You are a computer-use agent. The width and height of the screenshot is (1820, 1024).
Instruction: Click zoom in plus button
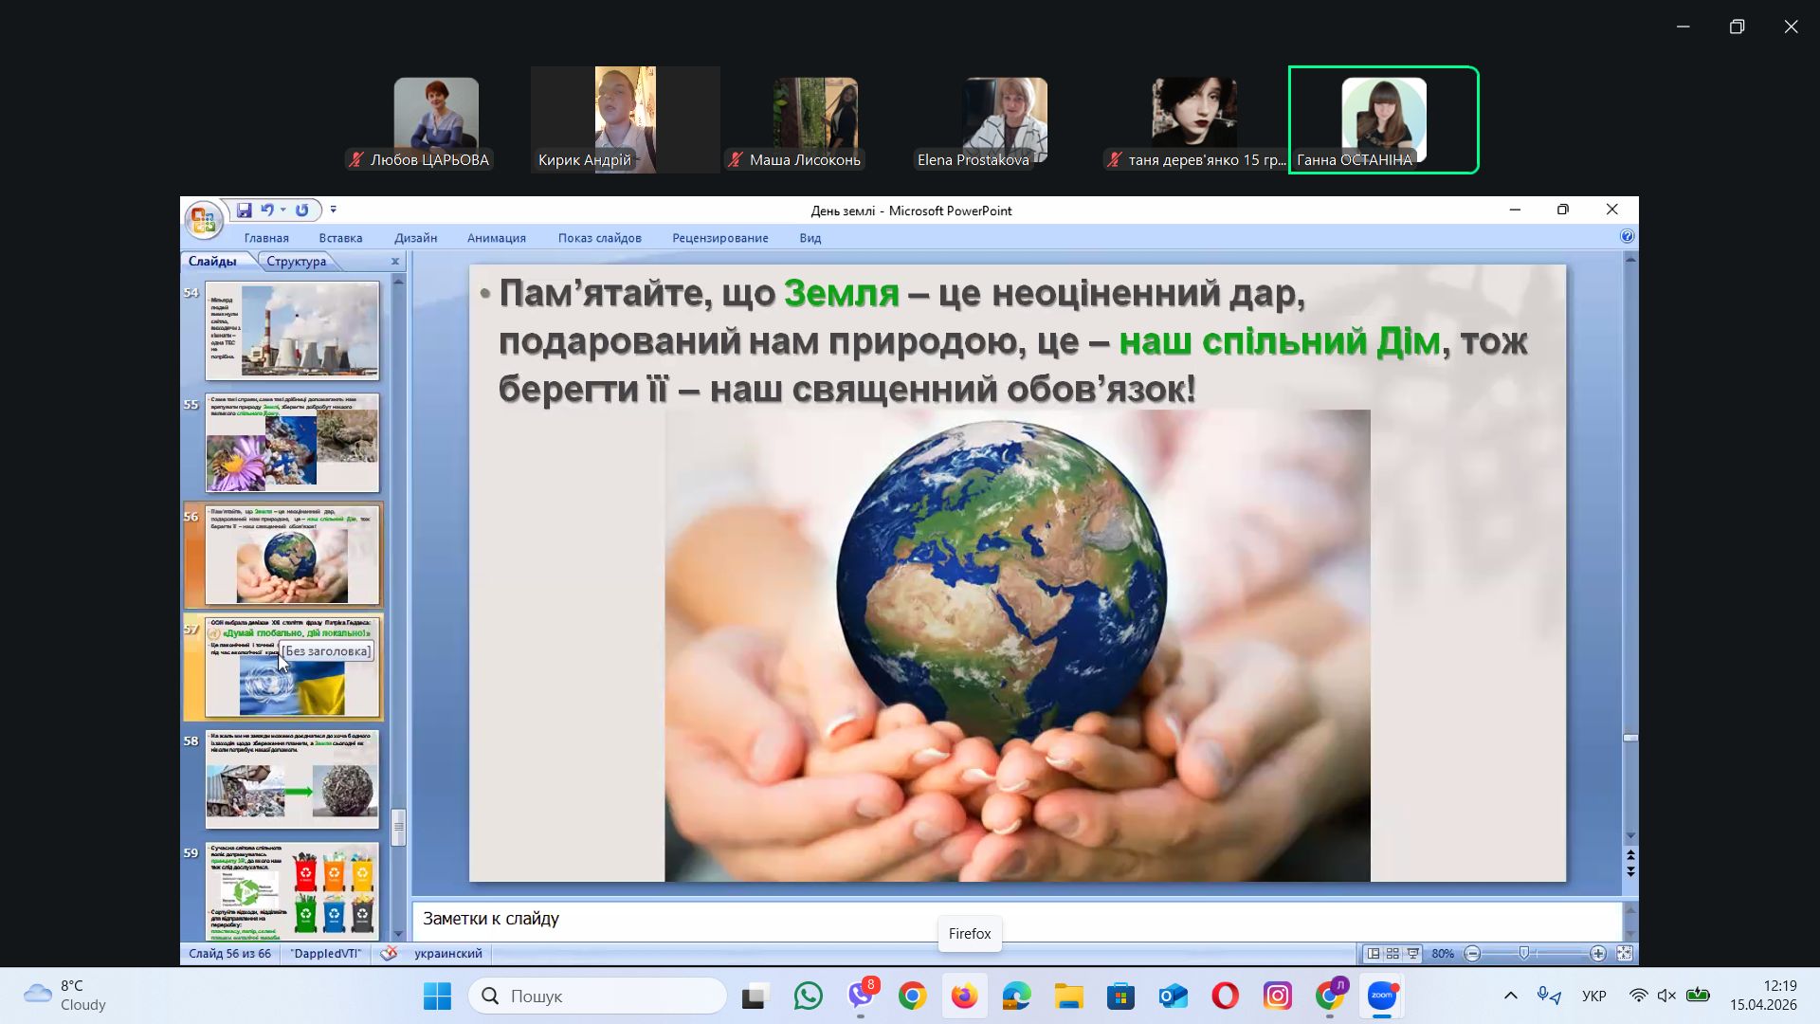[1598, 954]
